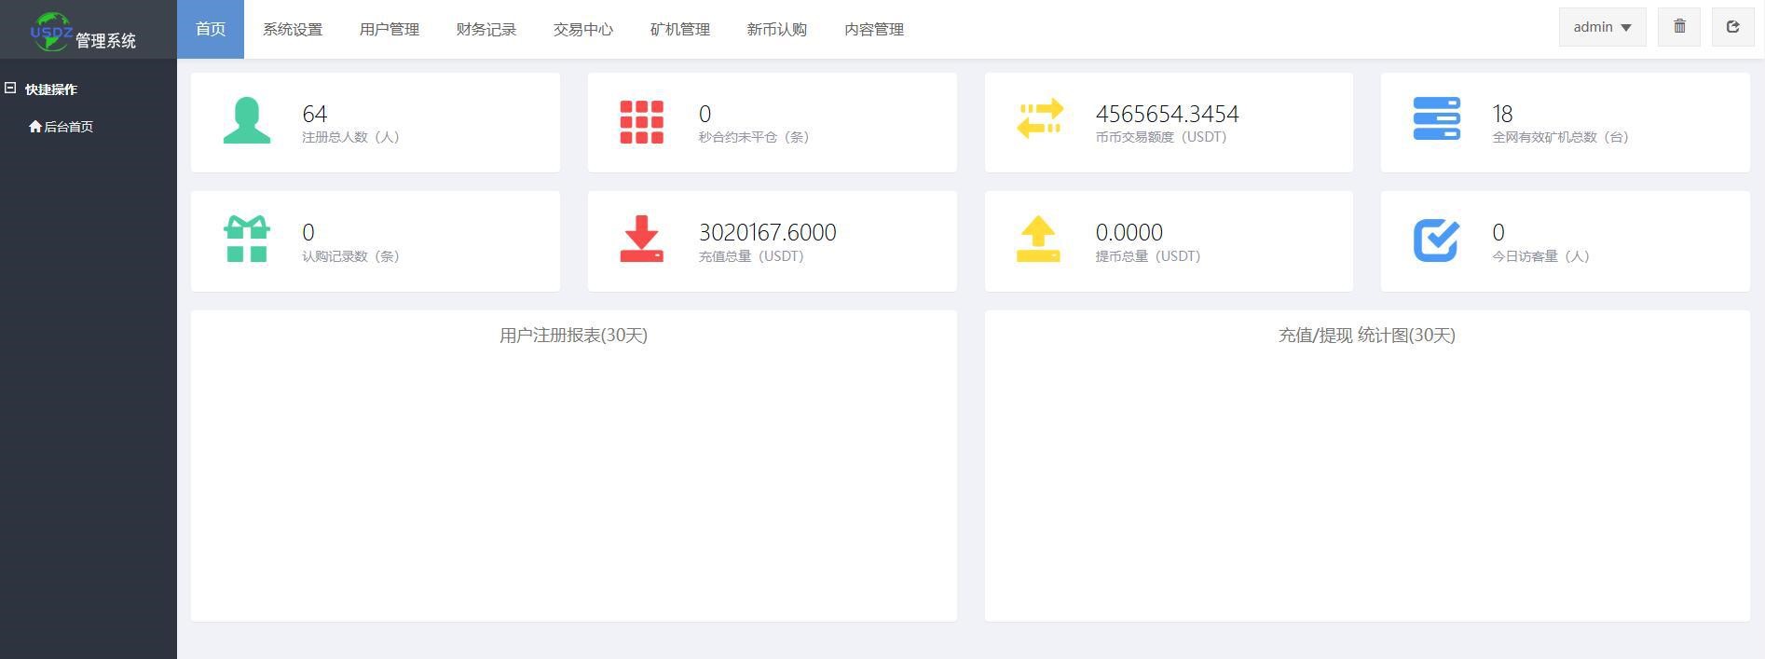The image size is (1765, 659).
Task: Click the 用户注册报表(30天) chart panel
Action: [573, 466]
